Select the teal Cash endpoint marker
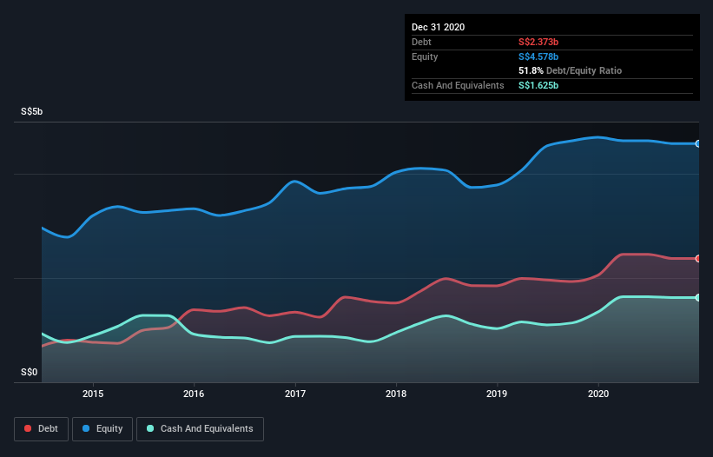 click(x=698, y=297)
